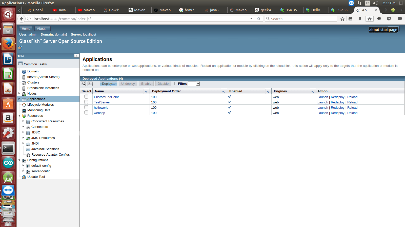Click the Deploy... button

(108, 84)
